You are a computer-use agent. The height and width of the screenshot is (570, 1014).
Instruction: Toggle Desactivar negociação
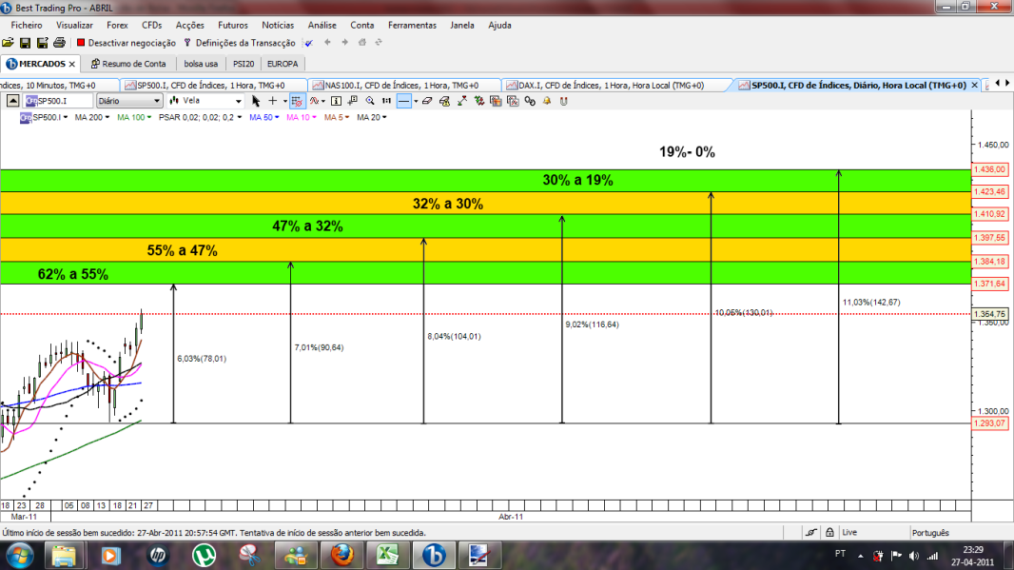click(127, 43)
